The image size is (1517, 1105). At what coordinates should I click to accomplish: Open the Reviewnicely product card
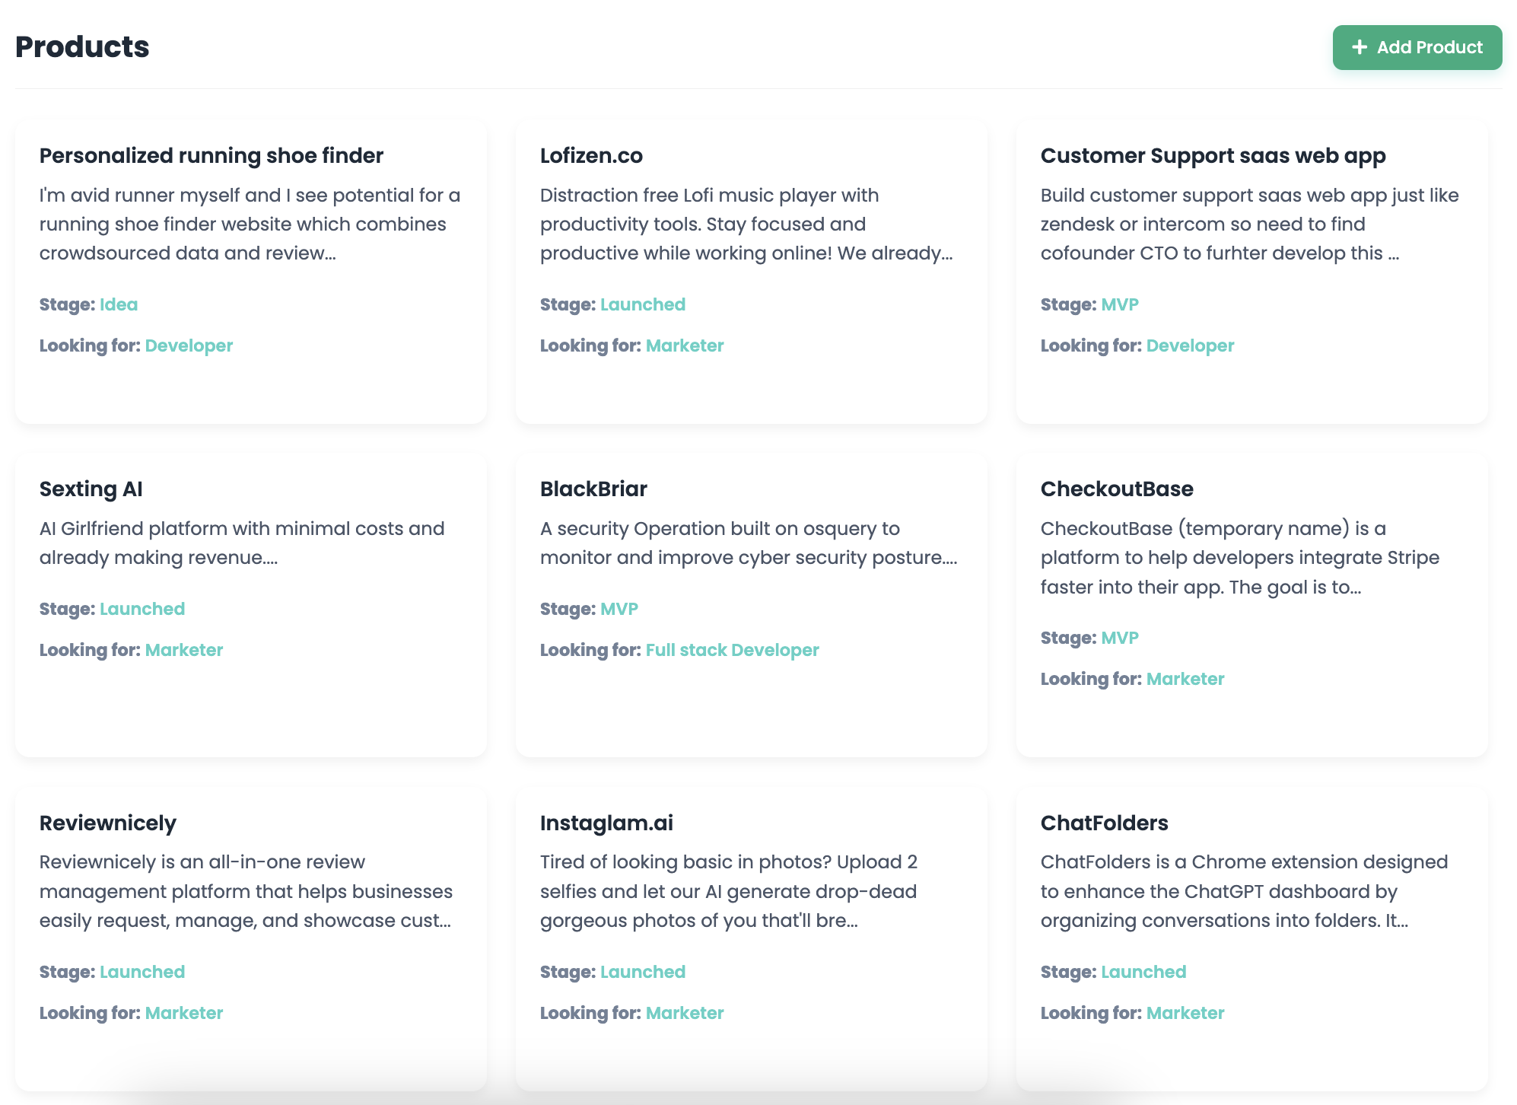107,823
